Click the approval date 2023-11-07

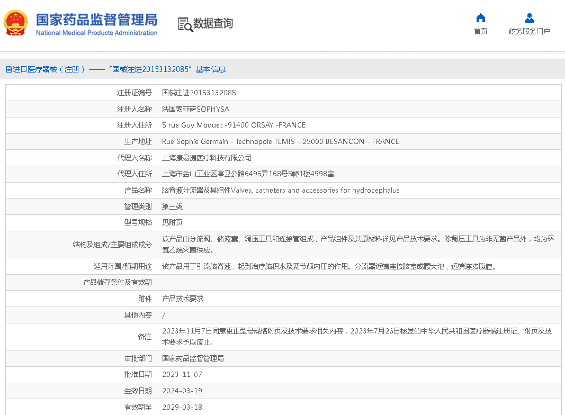[x=182, y=374]
